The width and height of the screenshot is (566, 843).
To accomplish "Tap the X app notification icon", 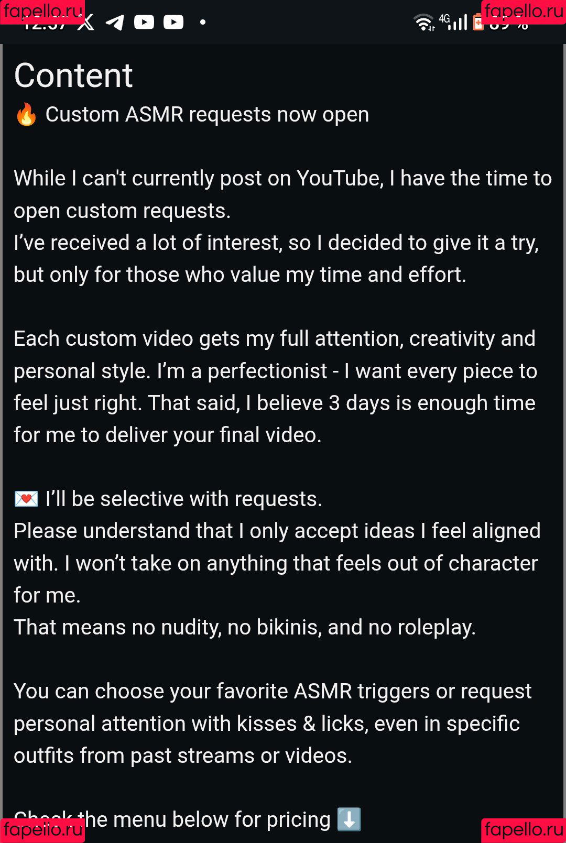I will 86,23.
